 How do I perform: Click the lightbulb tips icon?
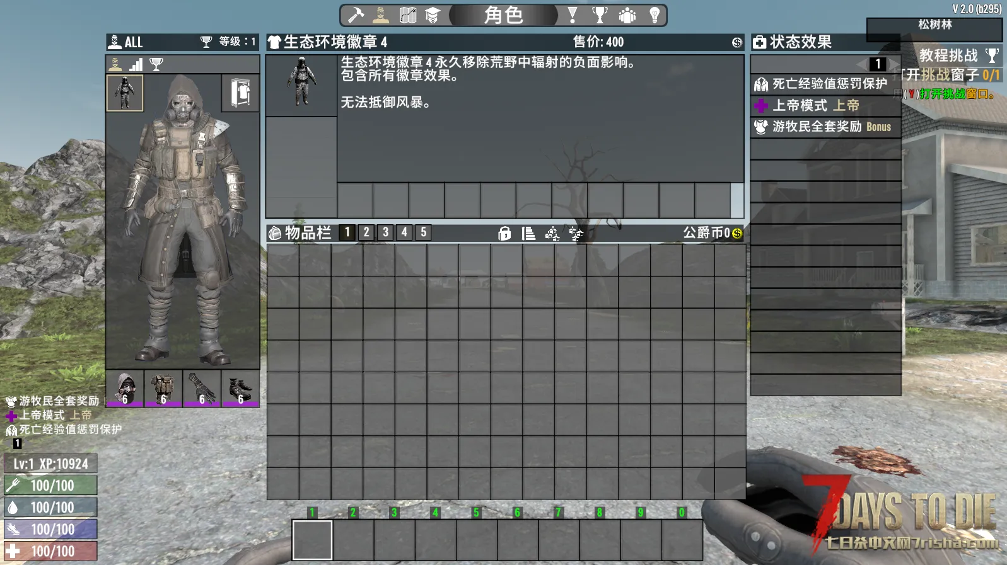tap(655, 15)
